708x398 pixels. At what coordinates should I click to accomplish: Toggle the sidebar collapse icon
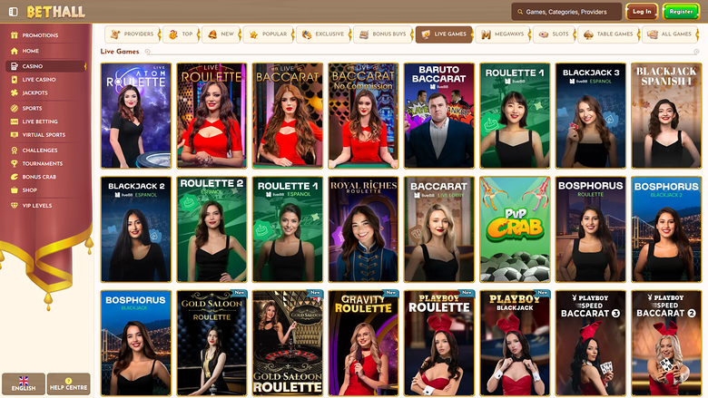tap(13, 12)
